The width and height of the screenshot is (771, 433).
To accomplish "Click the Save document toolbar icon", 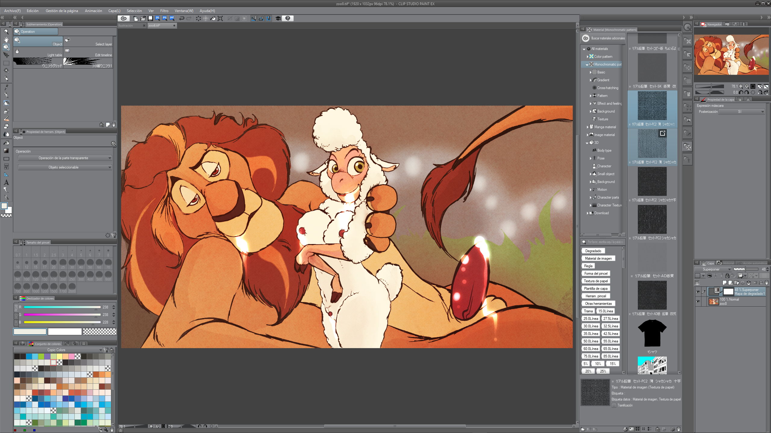I will coord(150,18).
